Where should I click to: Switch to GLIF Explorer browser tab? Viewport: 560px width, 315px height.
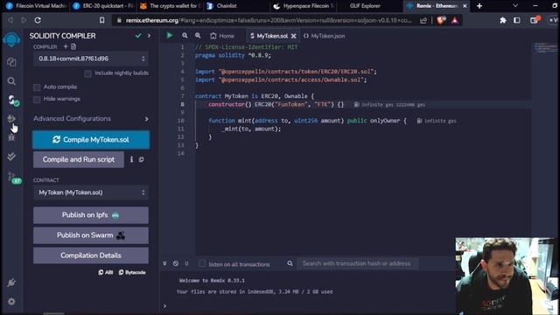(365, 6)
